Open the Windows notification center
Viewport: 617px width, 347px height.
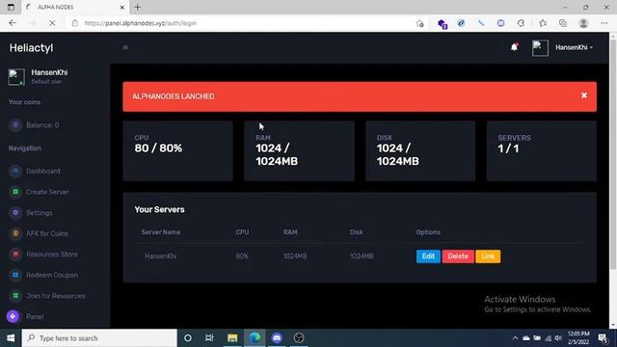(x=603, y=338)
